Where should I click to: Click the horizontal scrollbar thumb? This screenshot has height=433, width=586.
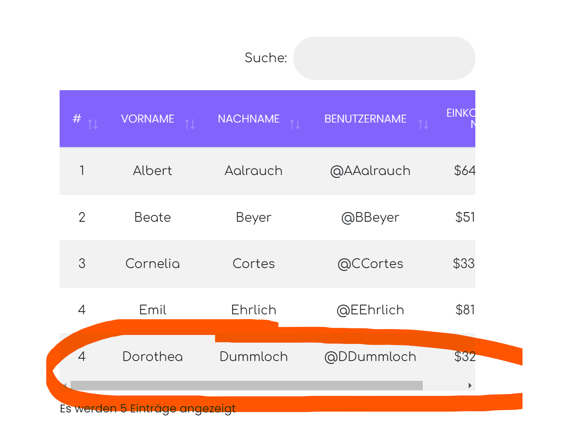[246, 386]
